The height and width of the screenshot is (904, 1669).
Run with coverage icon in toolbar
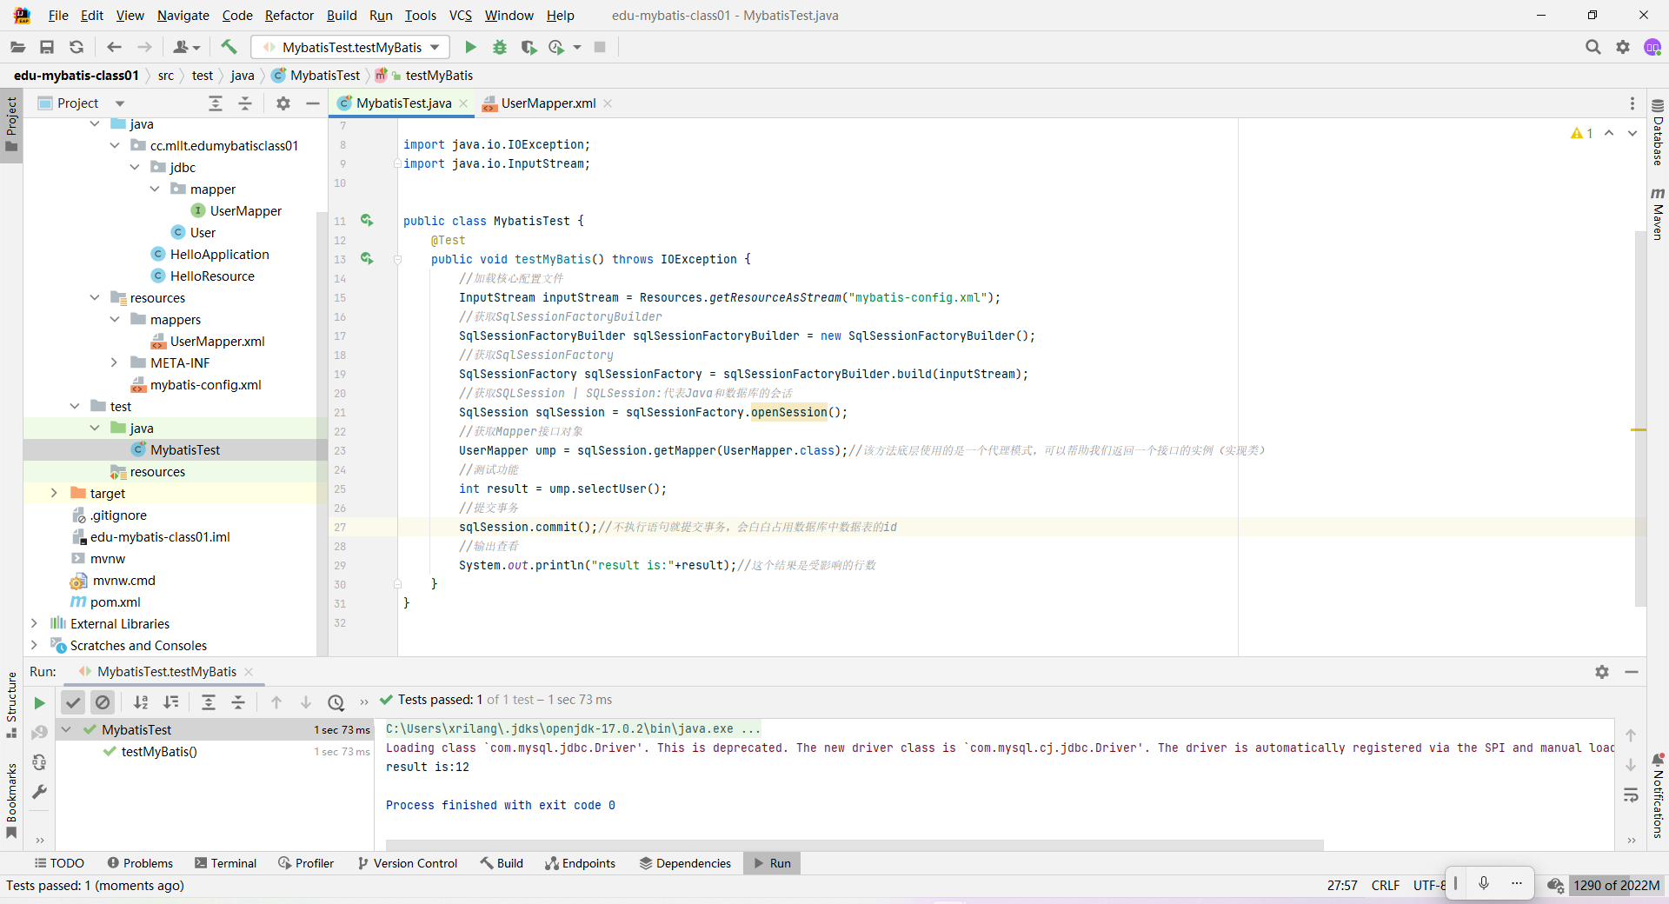529,47
